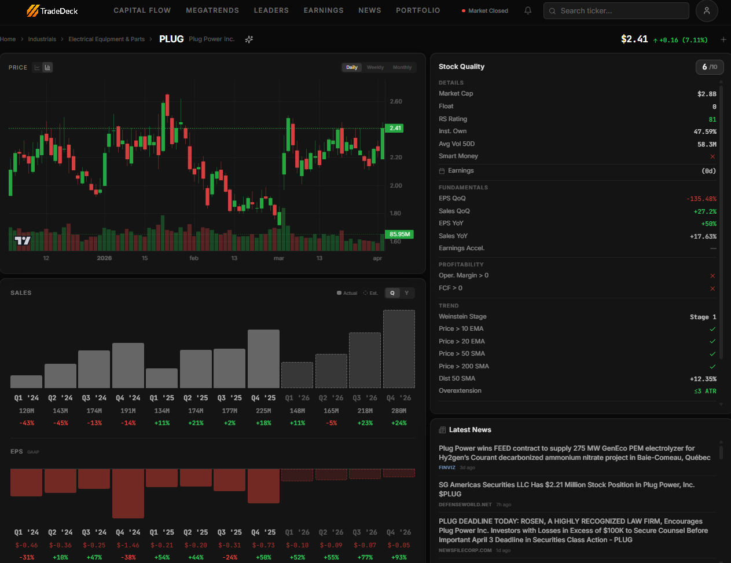Switch price chart to candlestick view
The image size is (731, 563).
point(47,67)
